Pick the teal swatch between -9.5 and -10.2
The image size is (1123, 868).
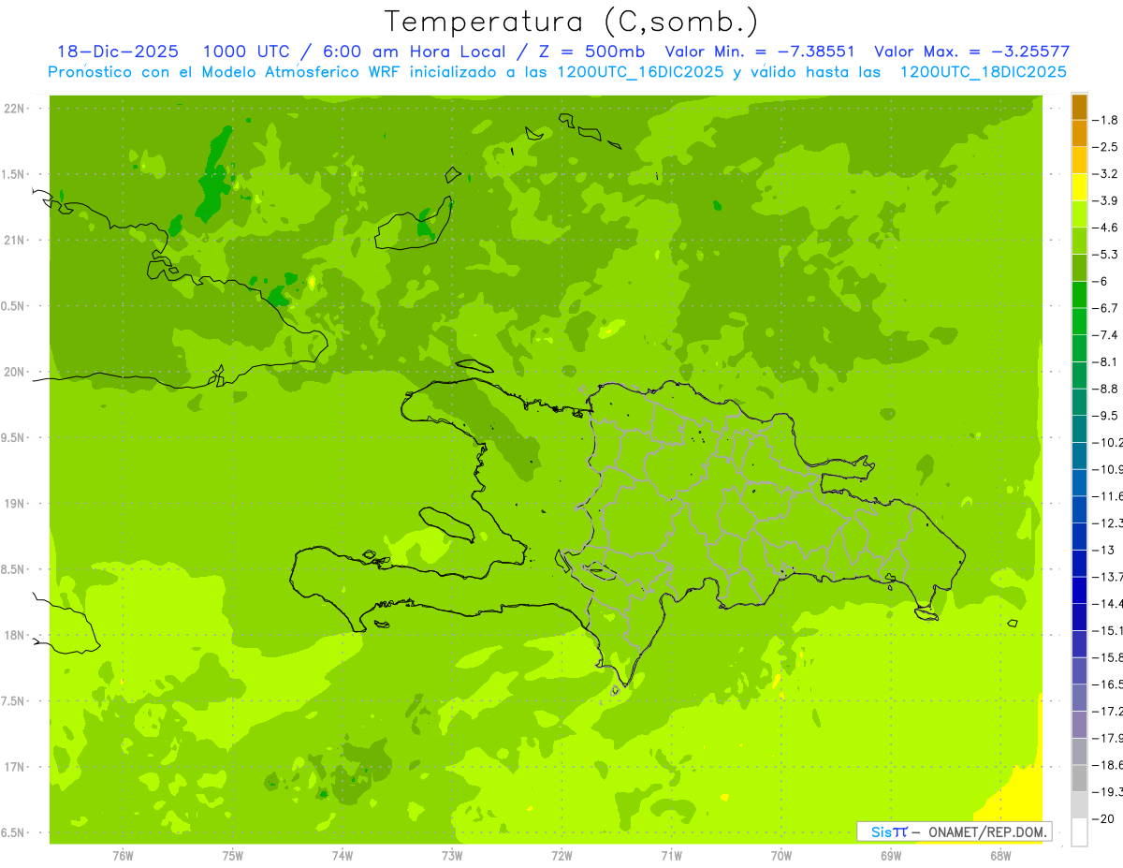[1079, 430]
